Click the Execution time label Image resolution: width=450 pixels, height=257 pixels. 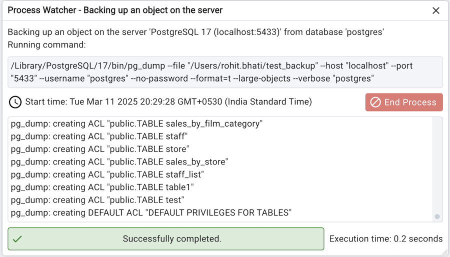385,239
